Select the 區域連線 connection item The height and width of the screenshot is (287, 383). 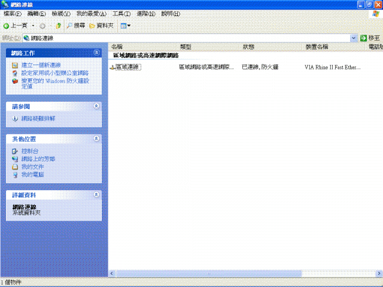[128, 67]
